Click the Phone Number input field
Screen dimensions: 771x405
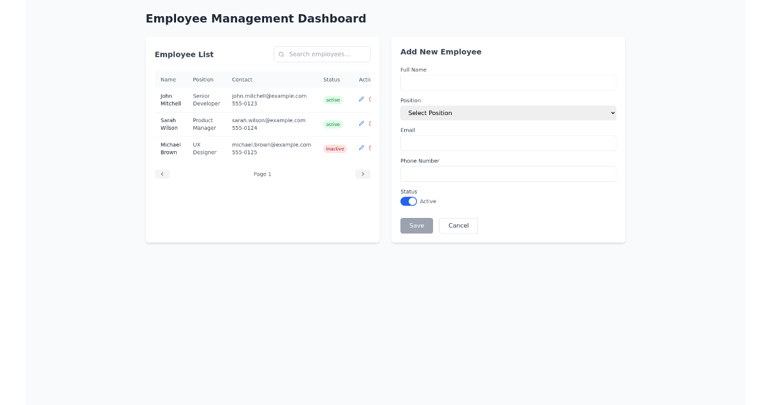(x=508, y=174)
